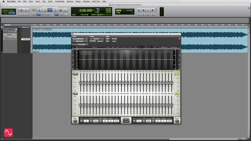Select the Pencil tool
251x141 pixels.
[x=65, y=10]
